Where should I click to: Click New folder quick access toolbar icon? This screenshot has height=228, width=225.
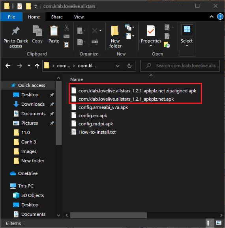click(28, 6)
